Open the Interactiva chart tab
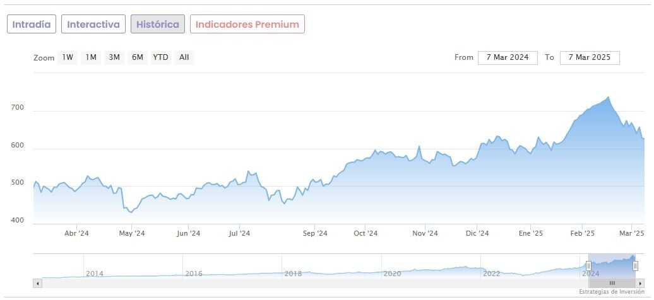This screenshot has width=654, height=300. click(x=93, y=25)
